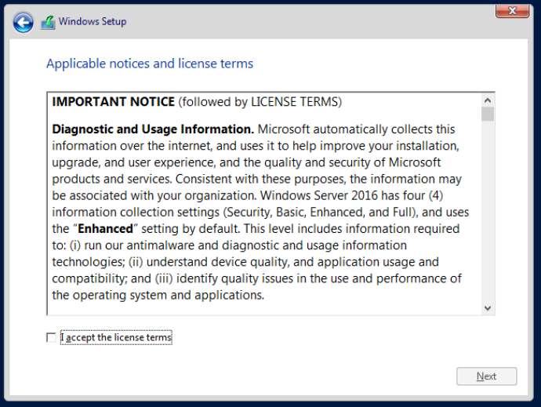Click the "Diagnostic and Usage Information" bold text
This screenshot has height=407, width=541.
pos(152,129)
